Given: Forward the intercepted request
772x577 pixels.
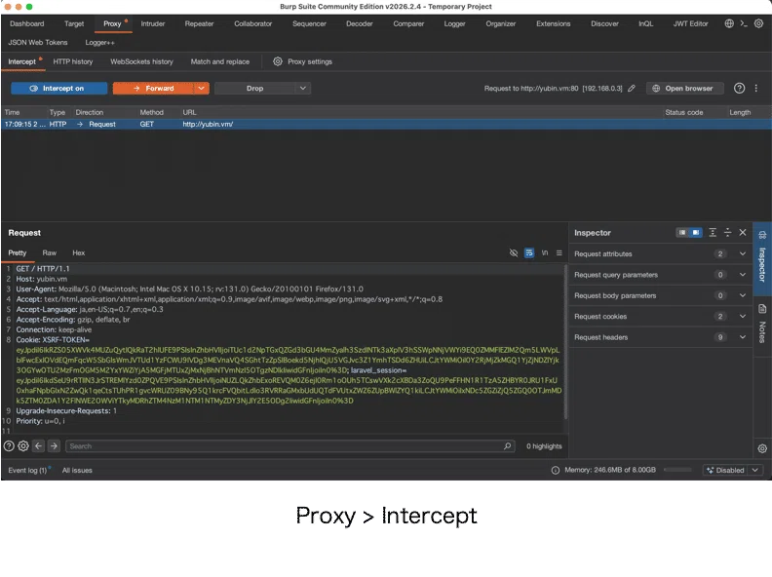Looking at the screenshot, I should (x=153, y=88).
